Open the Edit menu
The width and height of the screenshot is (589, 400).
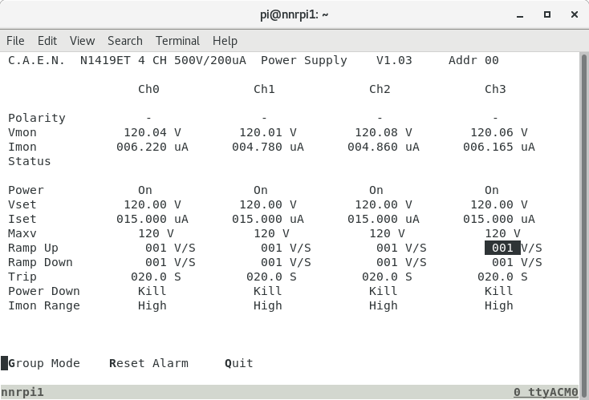point(47,41)
